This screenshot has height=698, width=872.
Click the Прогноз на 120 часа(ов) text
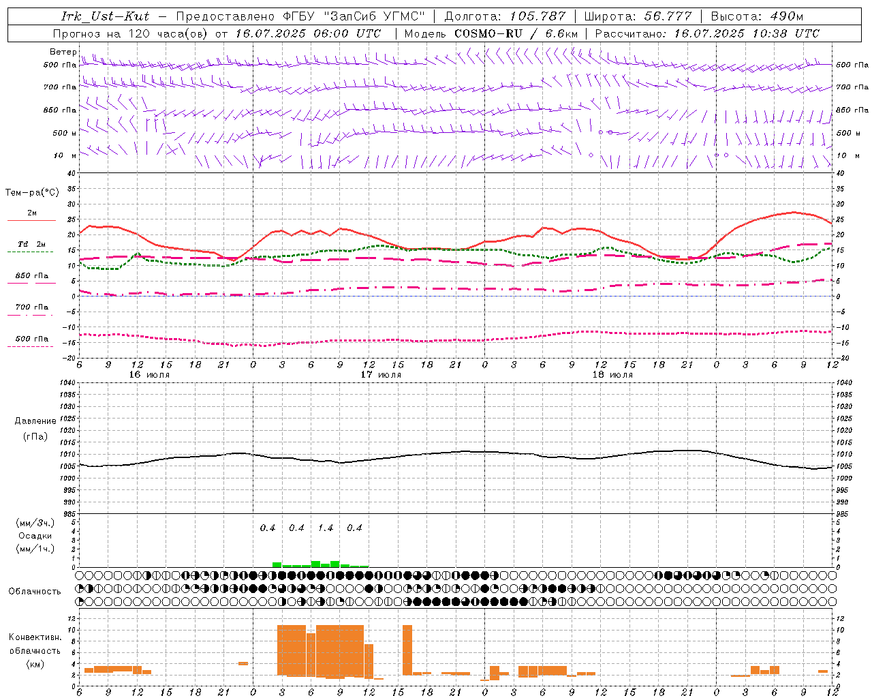point(131,33)
